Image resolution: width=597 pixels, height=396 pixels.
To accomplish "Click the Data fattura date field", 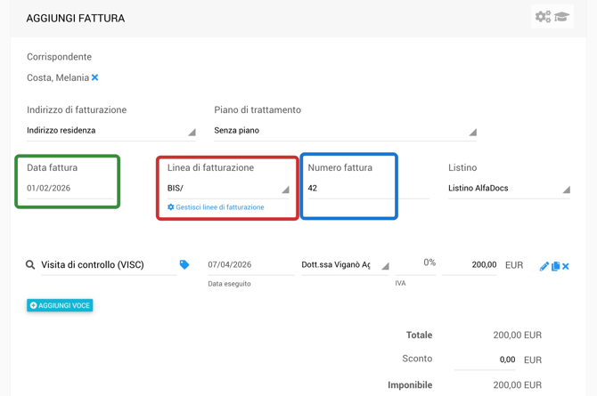I will pyautogui.click(x=68, y=189).
